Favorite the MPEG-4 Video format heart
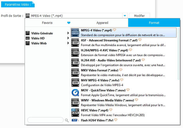 coord(114,30)
